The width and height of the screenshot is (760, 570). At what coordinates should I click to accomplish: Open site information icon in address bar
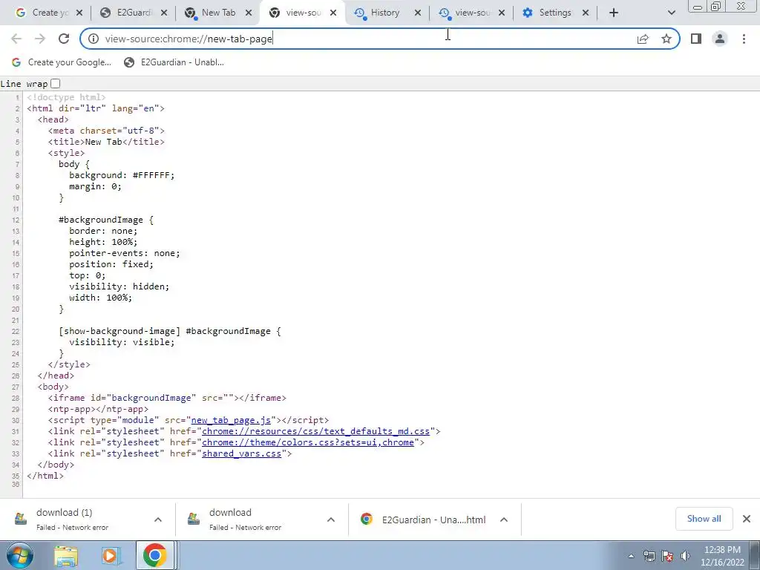click(x=94, y=39)
